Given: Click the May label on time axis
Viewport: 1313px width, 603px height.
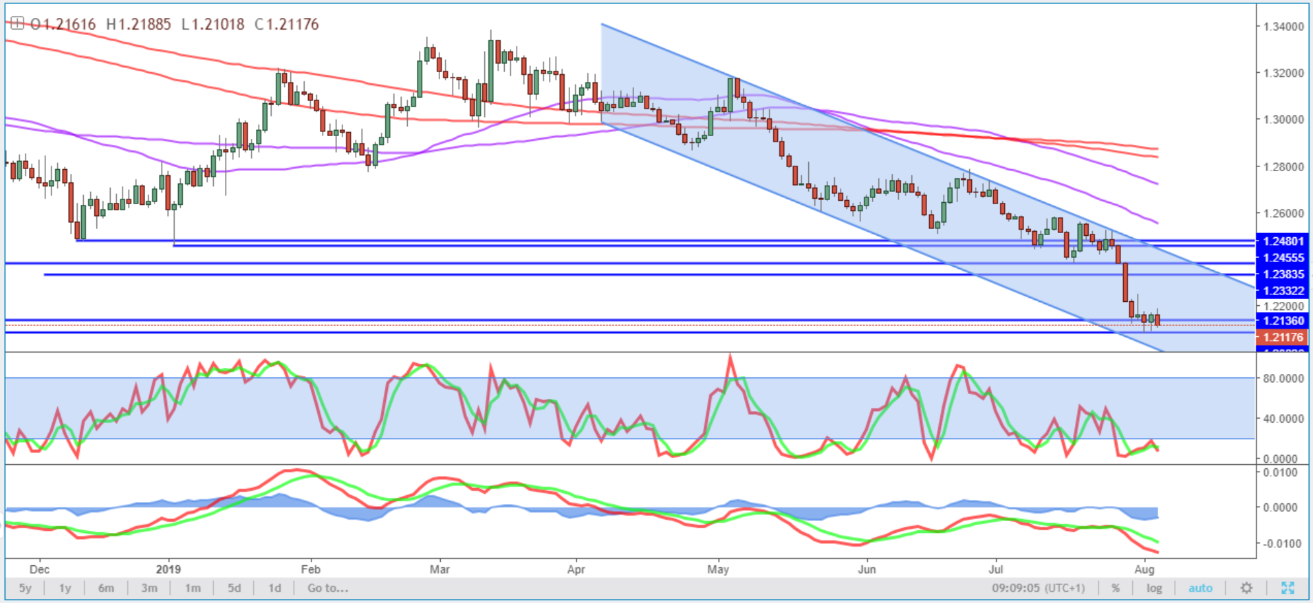Looking at the screenshot, I should pos(718,569).
